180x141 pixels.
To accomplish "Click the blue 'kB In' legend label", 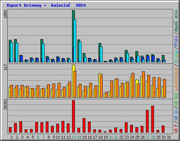I will click(176, 115).
